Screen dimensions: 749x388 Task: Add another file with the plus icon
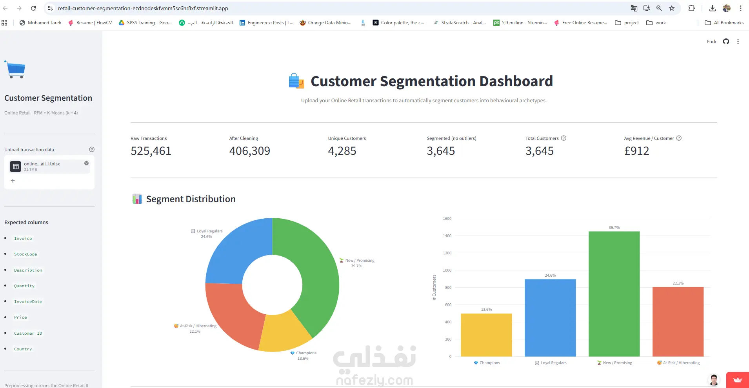[13, 181]
